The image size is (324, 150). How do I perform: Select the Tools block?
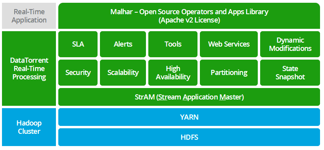(x=173, y=44)
